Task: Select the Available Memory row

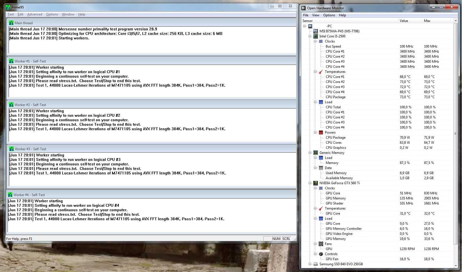Action: coord(377,178)
